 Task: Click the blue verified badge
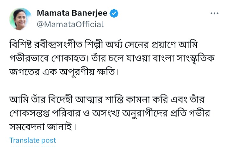114,13
